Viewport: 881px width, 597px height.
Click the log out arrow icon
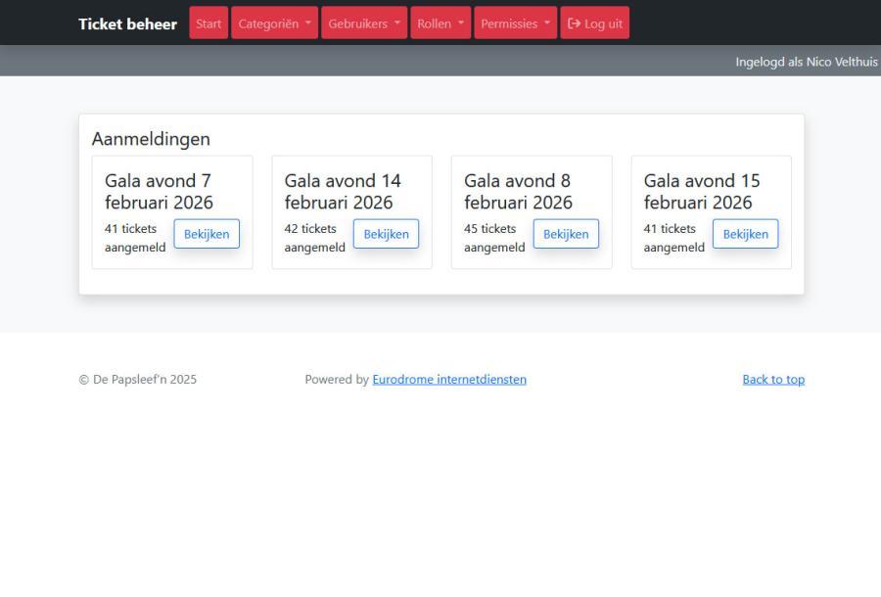pos(574,23)
